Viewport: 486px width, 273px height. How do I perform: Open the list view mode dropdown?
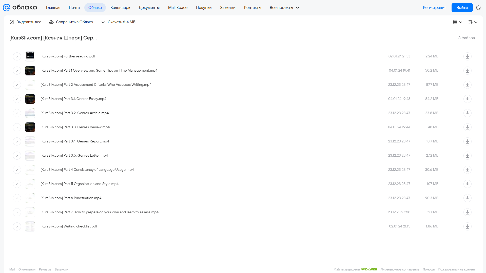[x=457, y=22]
